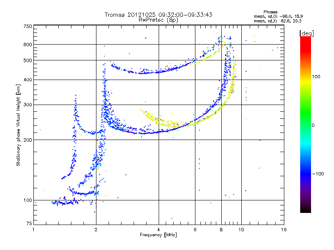Click the x-axis '8' tick label
This screenshot has height=250, width=334.
click(221, 230)
